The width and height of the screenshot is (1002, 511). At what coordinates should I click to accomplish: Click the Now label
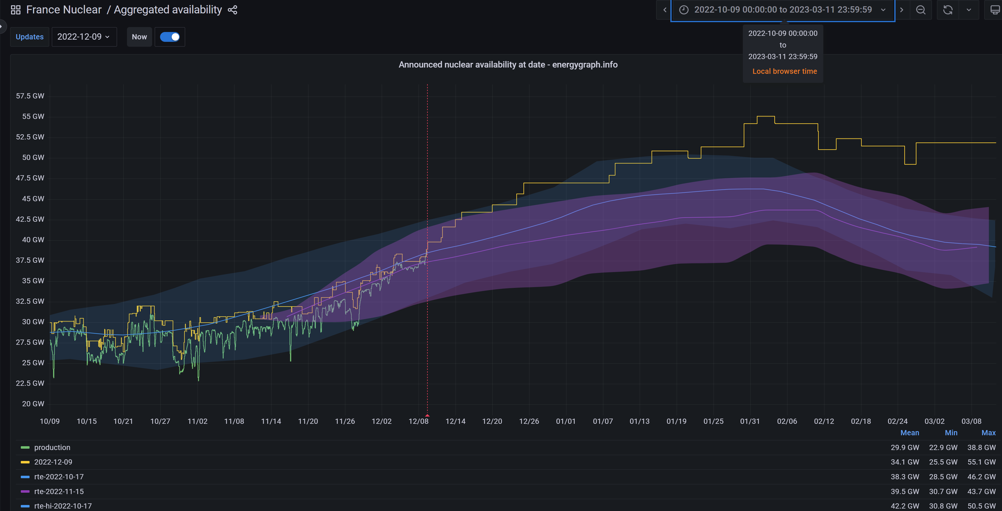[x=139, y=37]
